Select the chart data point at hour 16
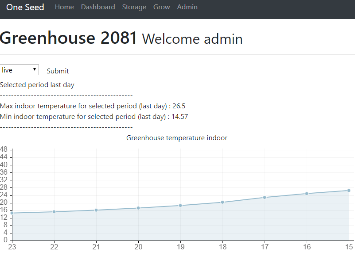355x256 pixels. click(307, 193)
